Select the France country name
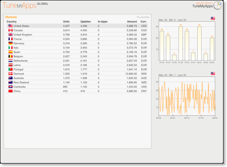The height and width of the screenshot is (167, 227). pos(17,39)
